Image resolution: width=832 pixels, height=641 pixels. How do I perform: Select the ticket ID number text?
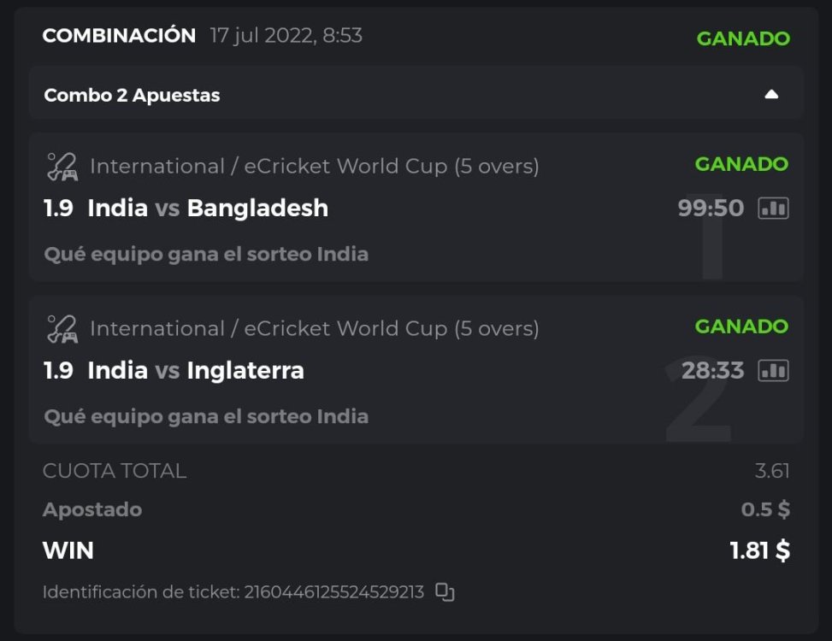point(333,591)
